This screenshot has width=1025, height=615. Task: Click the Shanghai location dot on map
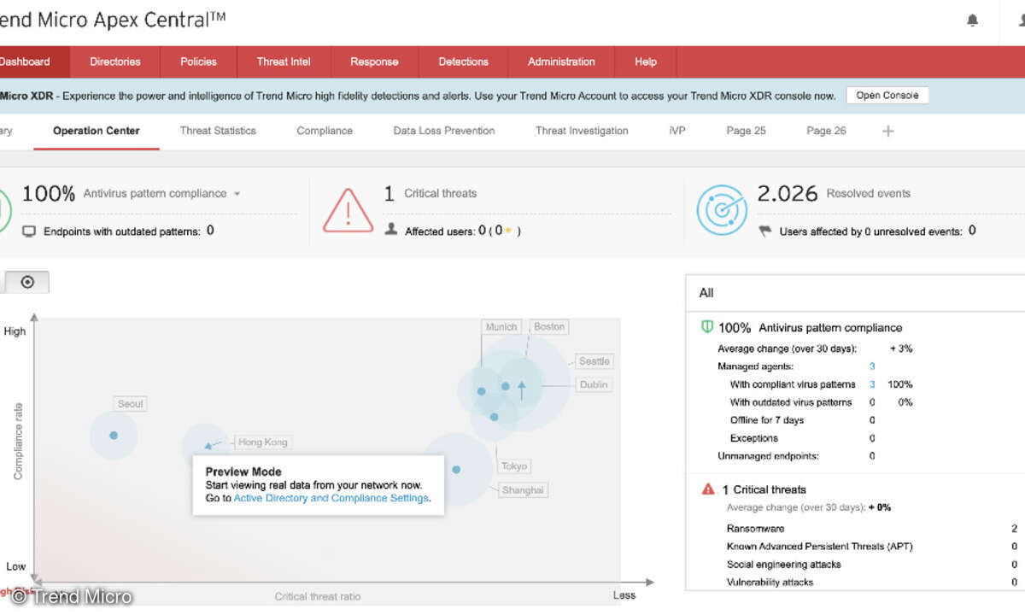[x=456, y=470]
